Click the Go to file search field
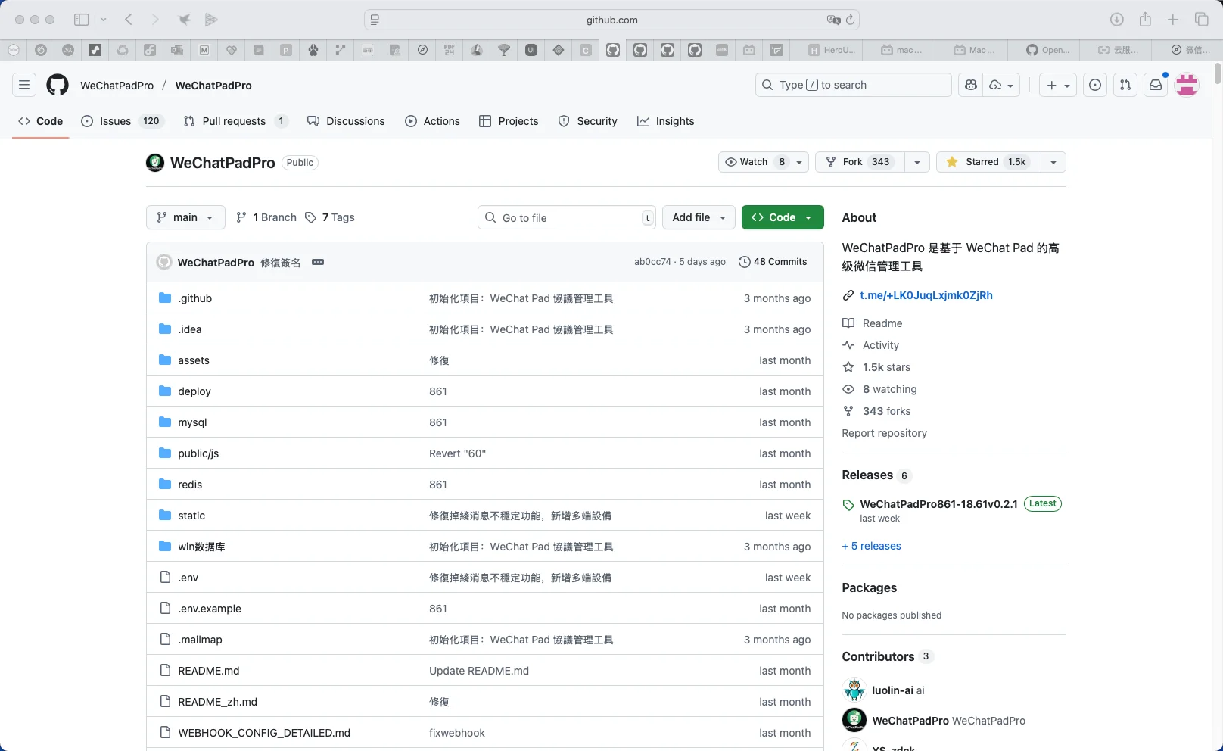The height and width of the screenshot is (751, 1223). tap(568, 217)
